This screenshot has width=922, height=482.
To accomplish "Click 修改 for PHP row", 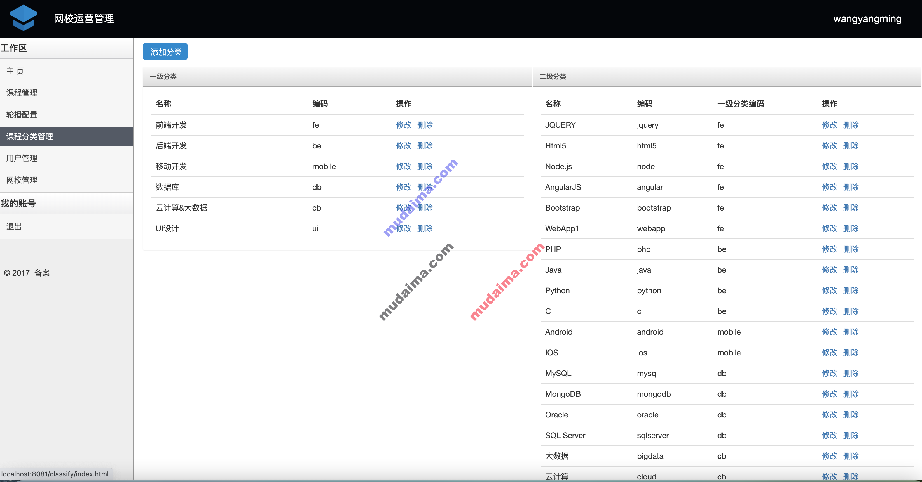I will [829, 250].
